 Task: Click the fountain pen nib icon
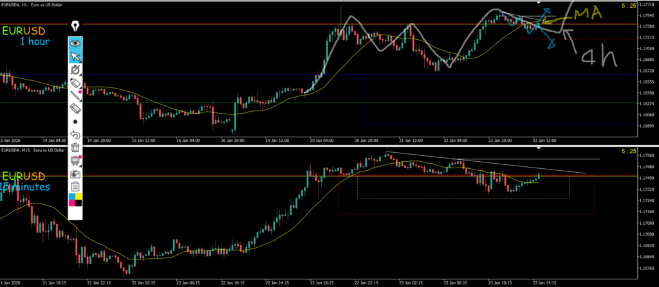coord(75,26)
